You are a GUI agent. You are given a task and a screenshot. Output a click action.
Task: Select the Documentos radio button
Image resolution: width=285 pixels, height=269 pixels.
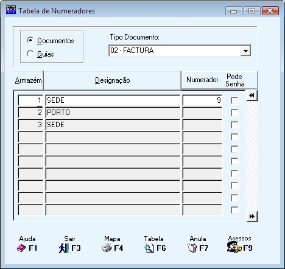[x=30, y=40]
